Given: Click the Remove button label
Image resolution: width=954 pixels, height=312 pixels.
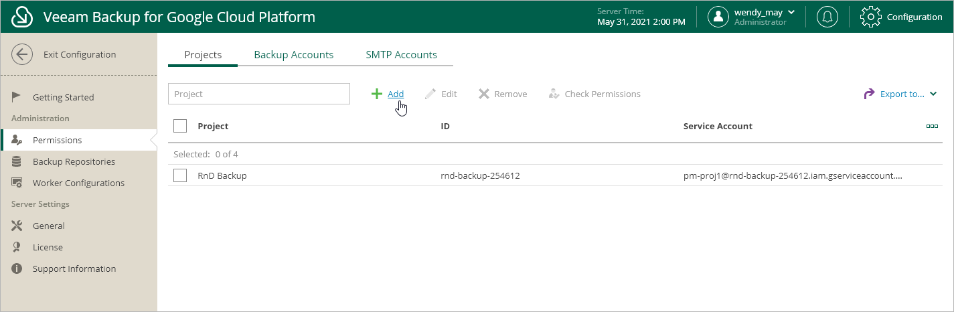Looking at the screenshot, I should (x=511, y=94).
